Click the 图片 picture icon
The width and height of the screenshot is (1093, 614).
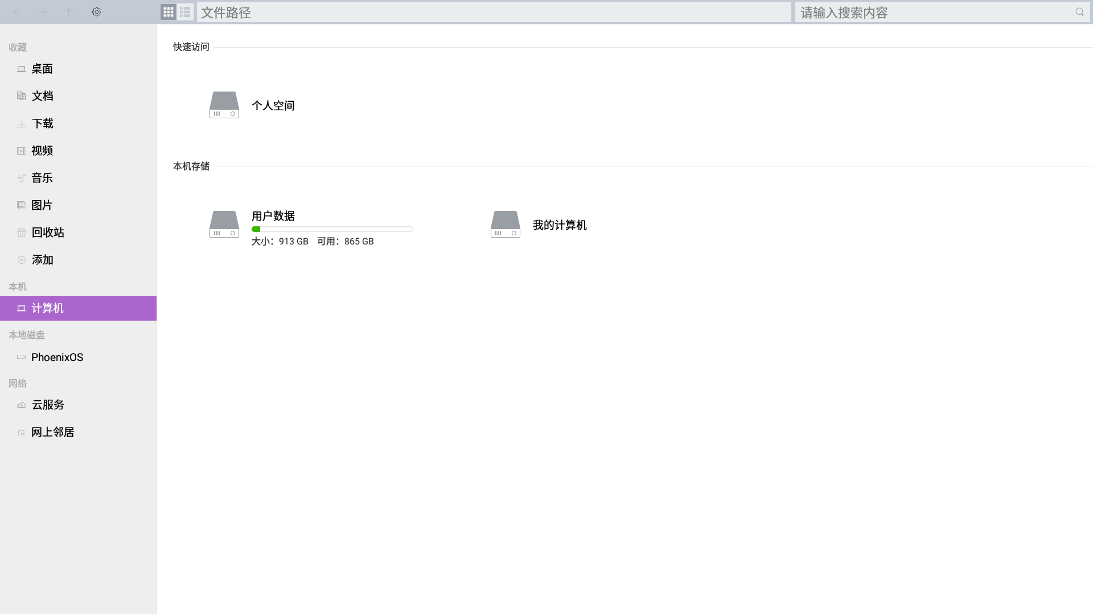21,205
